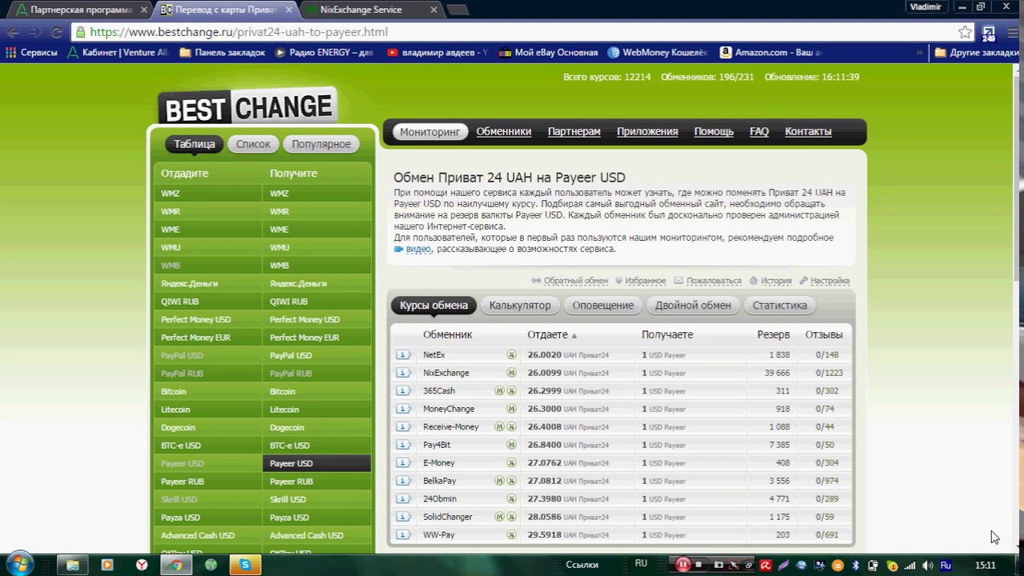
Task: Go back with browser back arrow
Action: [14, 32]
